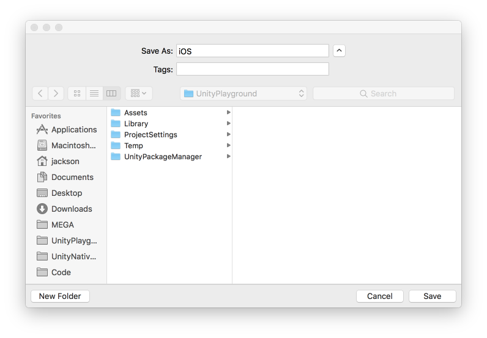This screenshot has height=338, width=487.
Task: Open the UnityPlayg... sidebar folder
Action: click(67, 240)
